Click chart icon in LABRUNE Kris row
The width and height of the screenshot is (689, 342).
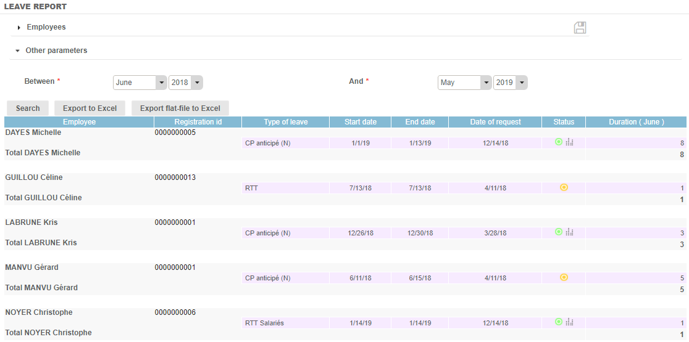click(x=569, y=232)
